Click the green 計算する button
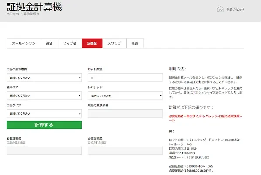The image size is (261, 175). tap(44, 125)
